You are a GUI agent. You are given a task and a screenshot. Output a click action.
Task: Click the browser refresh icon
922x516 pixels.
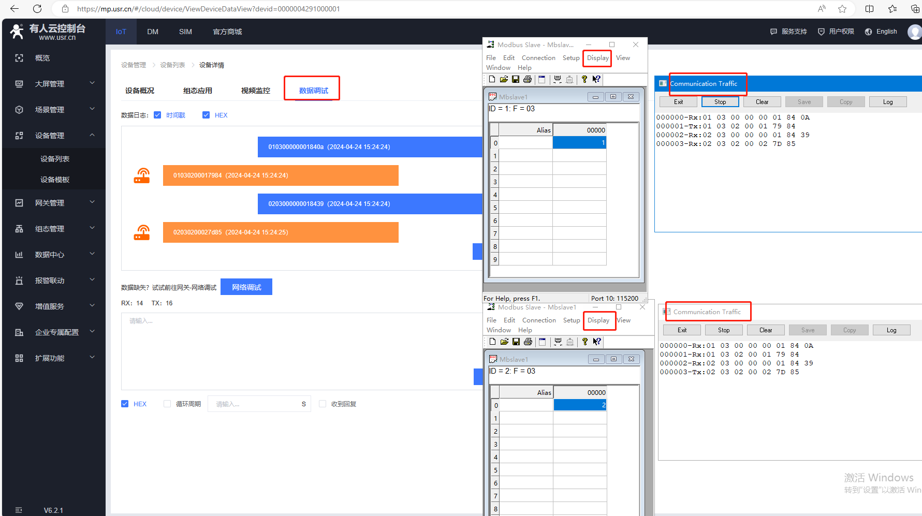click(x=37, y=9)
